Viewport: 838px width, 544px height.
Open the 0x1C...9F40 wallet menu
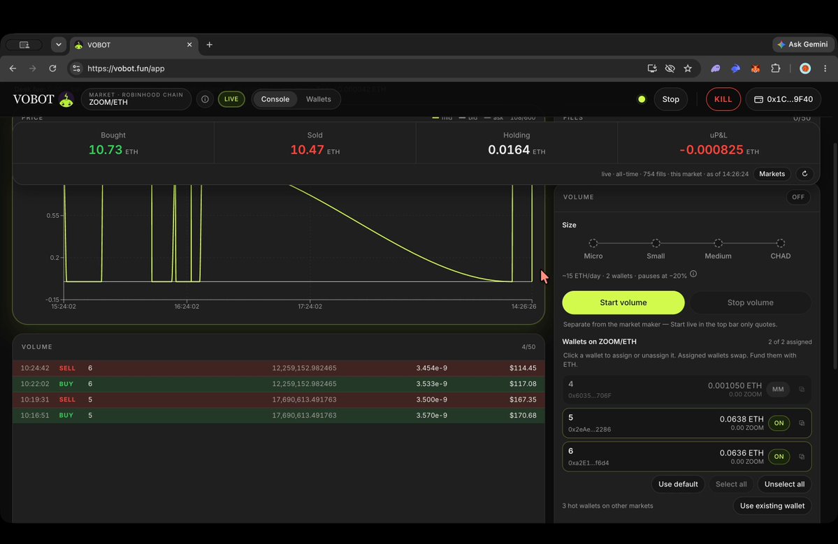(x=783, y=99)
